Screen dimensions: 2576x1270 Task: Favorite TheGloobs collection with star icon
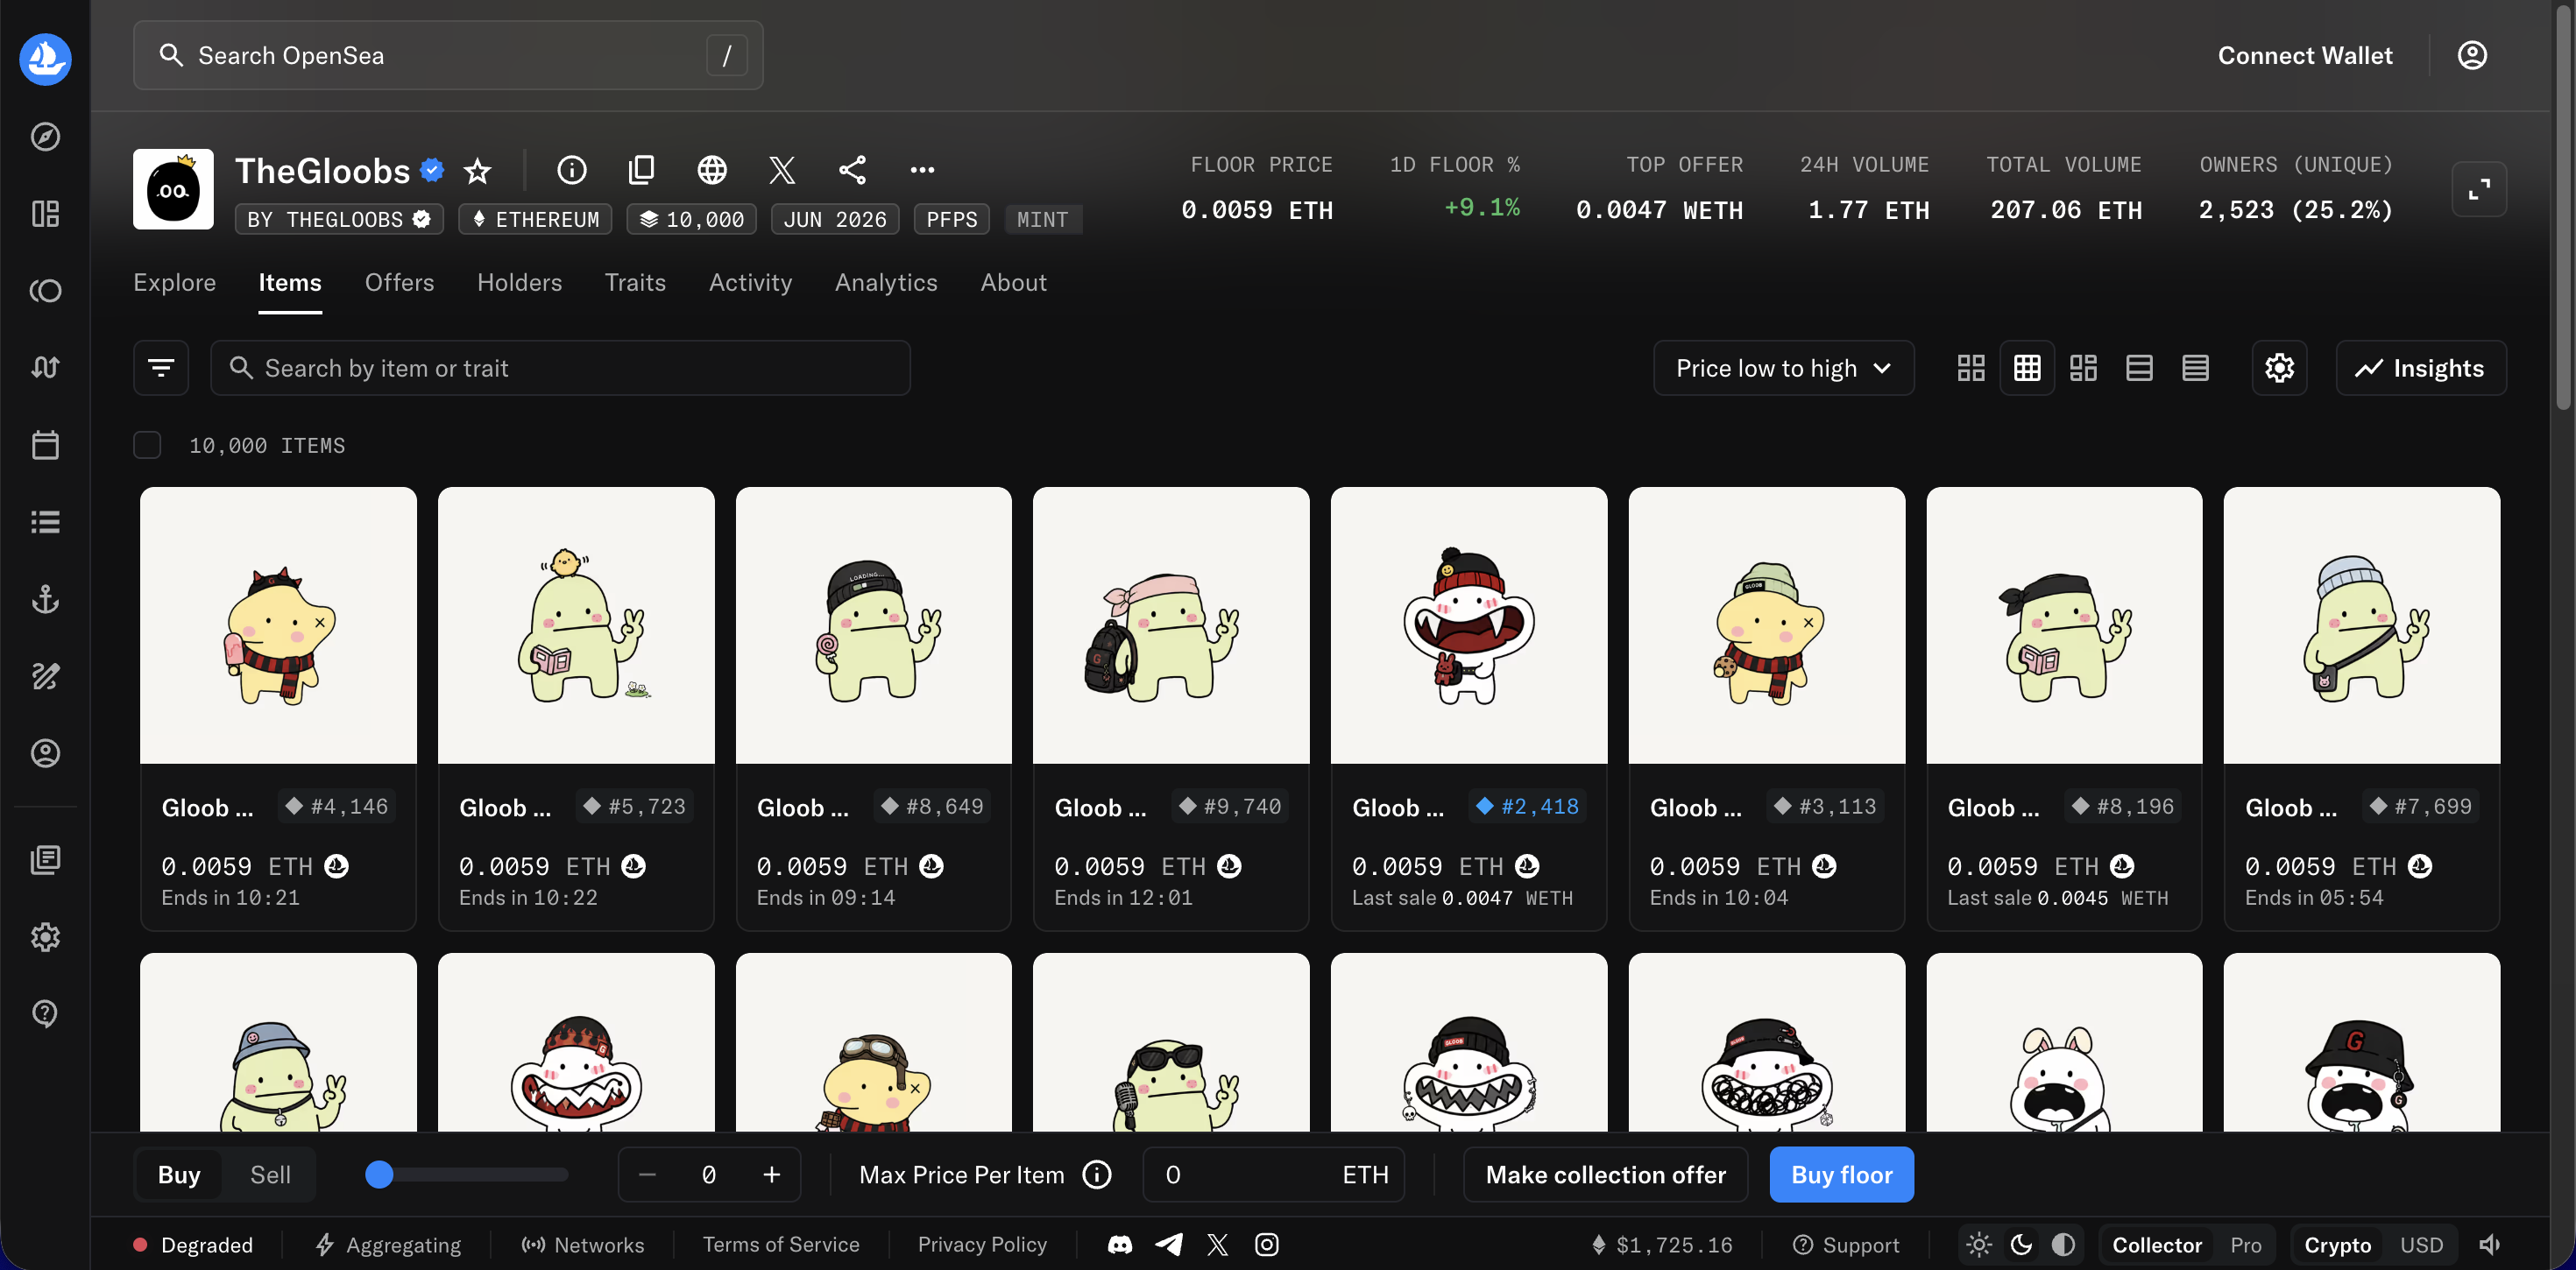[478, 171]
